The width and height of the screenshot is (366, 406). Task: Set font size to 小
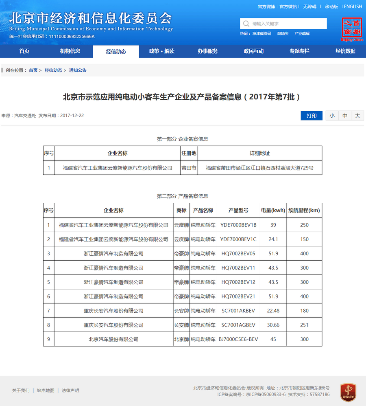coord(332,116)
